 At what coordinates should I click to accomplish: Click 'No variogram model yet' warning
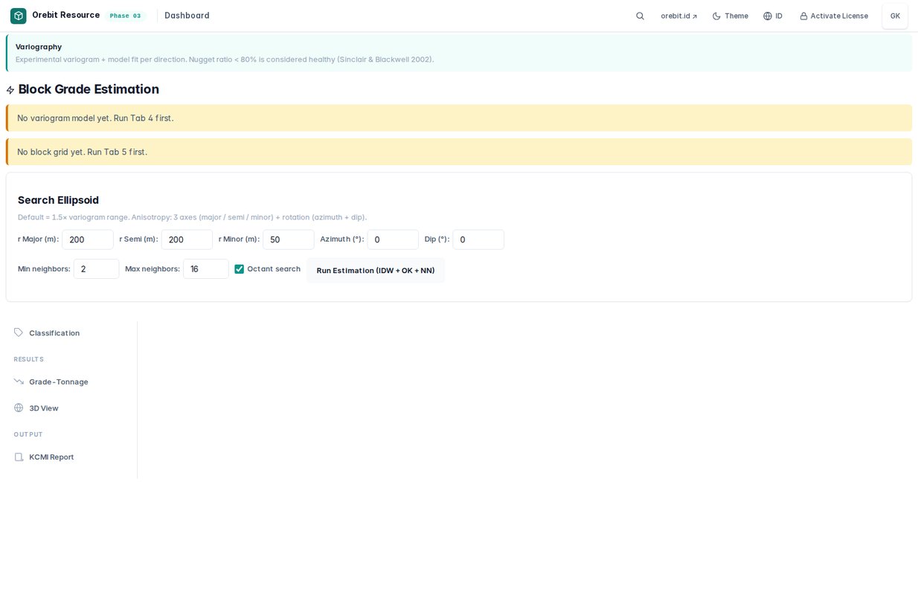pyautogui.click(x=459, y=118)
